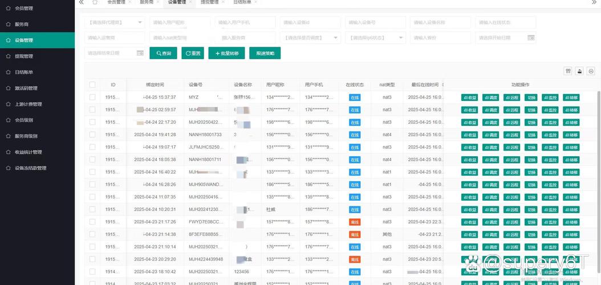
Task: Open the column filter grid icon
Action: [x=568, y=71]
